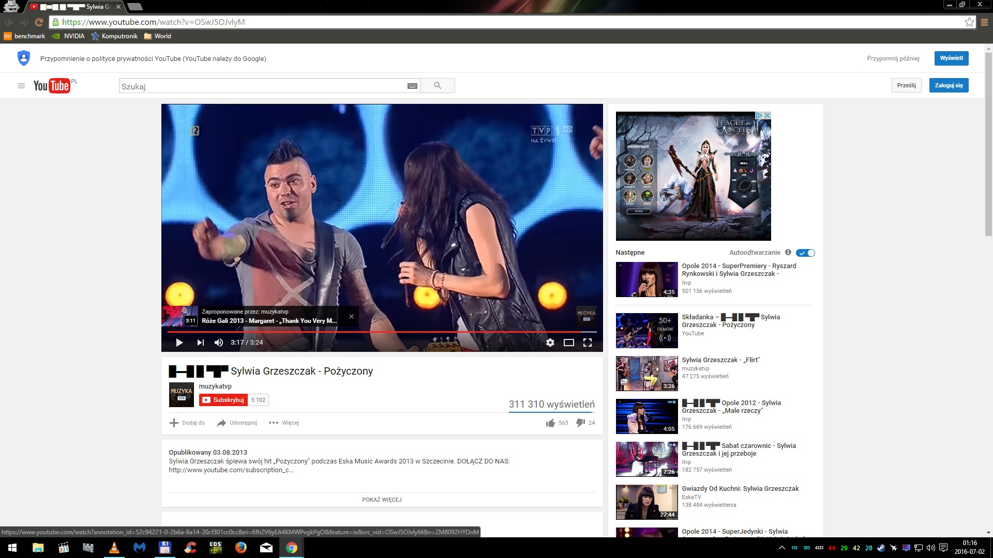Open the World bookmarks folder

[158, 36]
